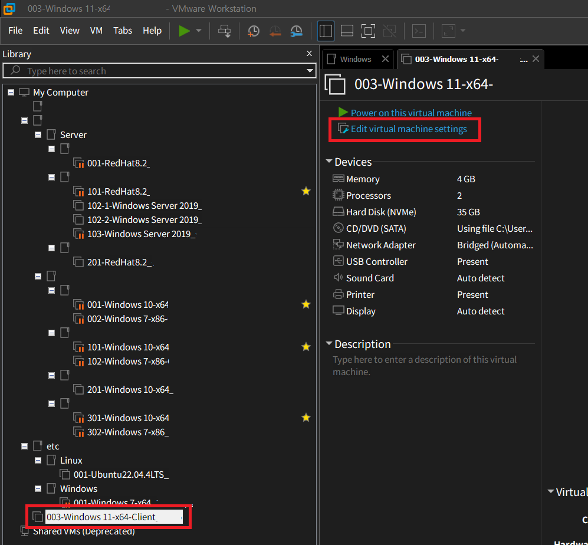Collapse the Windows folder under etc
This screenshot has width=588, height=545.
pos(38,488)
